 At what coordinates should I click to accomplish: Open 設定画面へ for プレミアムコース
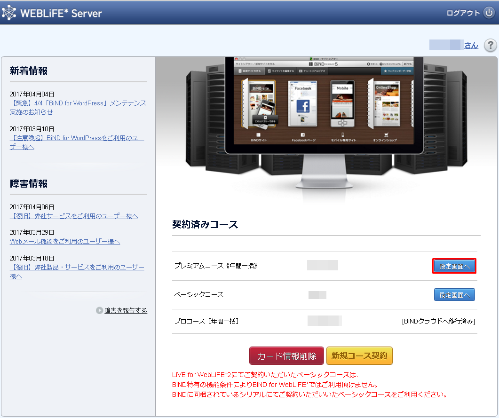(x=454, y=266)
